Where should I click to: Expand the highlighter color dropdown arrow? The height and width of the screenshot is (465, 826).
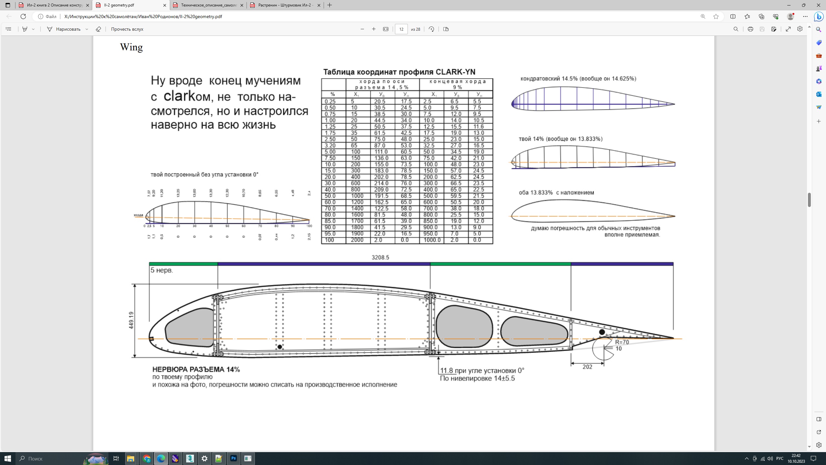(33, 29)
